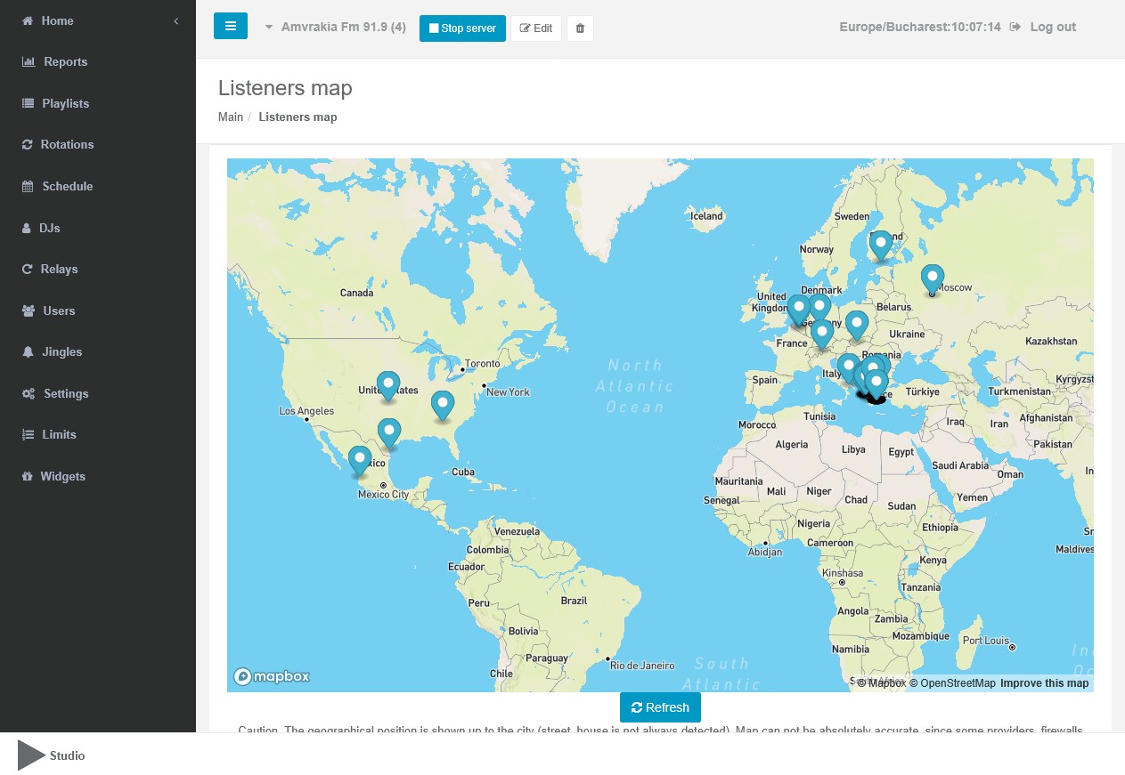The height and width of the screenshot is (775, 1125).
Task: Click the Jingles bell icon
Action: (x=28, y=352)
